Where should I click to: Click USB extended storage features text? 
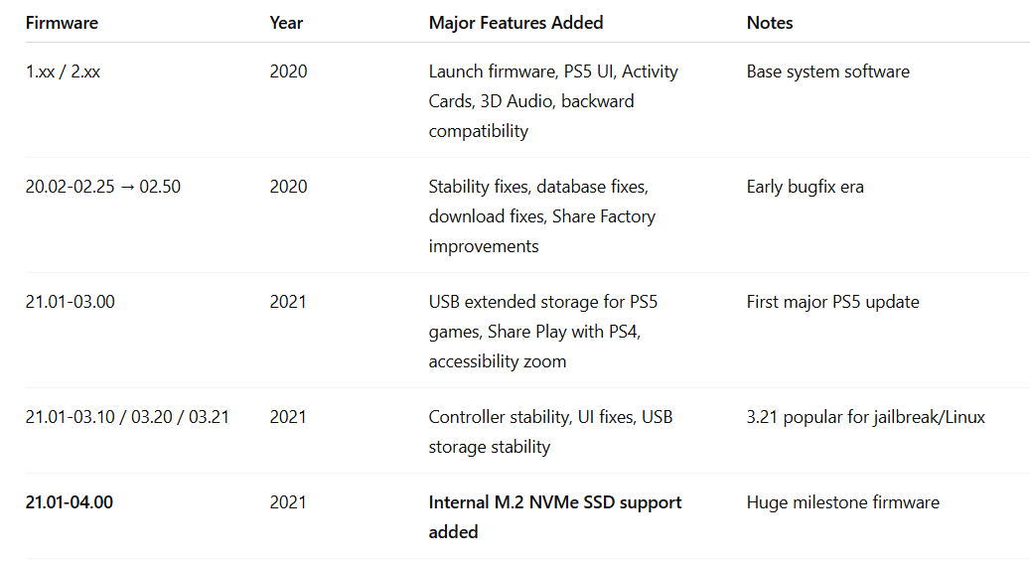point(542,332)
